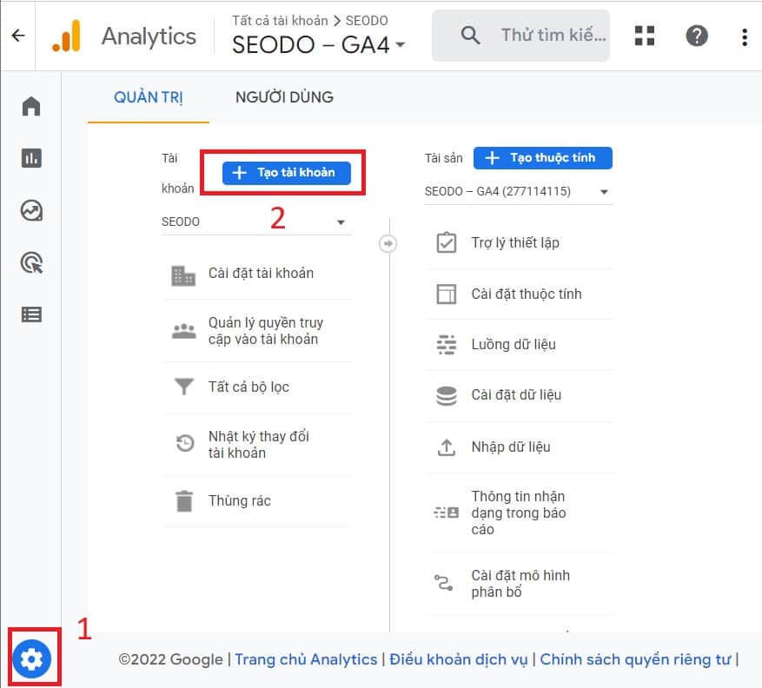Open the Advertising cursor target icon
Viewport: 762px width, 688px height.
pos(31,263)
